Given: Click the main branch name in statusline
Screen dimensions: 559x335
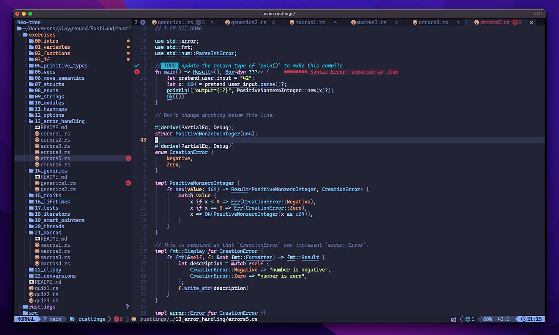Looking at the screenshot, I should (55, 319).
